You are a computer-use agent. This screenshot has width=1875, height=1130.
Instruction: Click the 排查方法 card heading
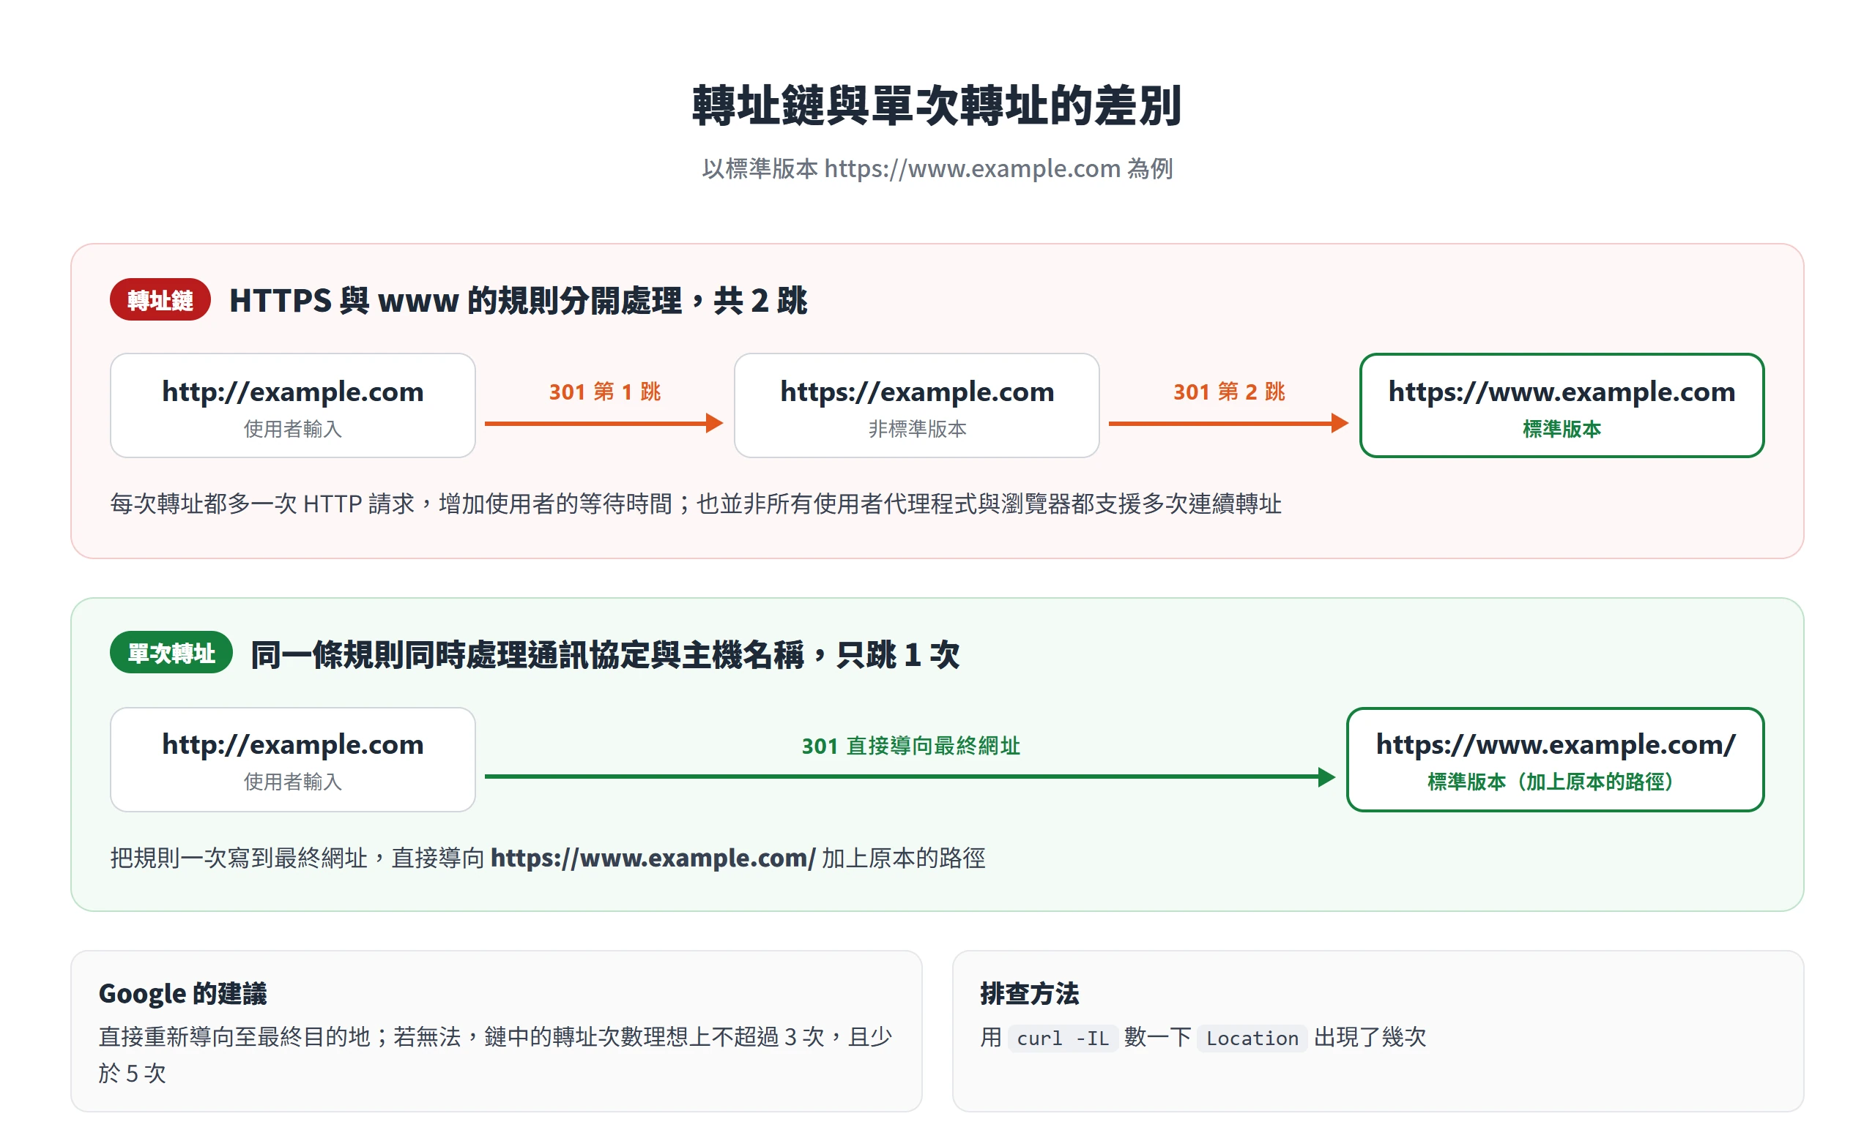tap(1029, 993)
